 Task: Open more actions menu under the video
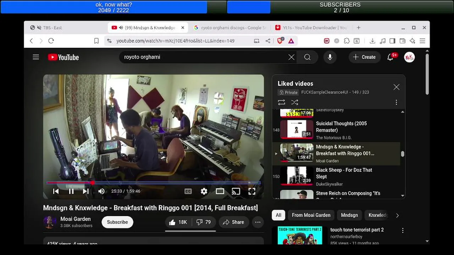click(258, 222)
